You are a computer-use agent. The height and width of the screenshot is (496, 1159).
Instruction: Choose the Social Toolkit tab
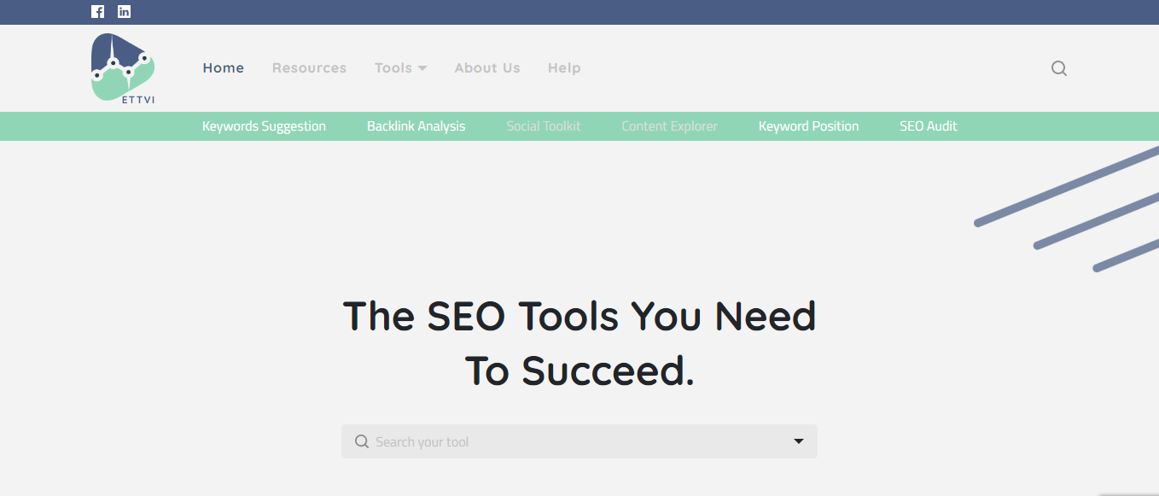pyautogui.click(x=543, y=126)
